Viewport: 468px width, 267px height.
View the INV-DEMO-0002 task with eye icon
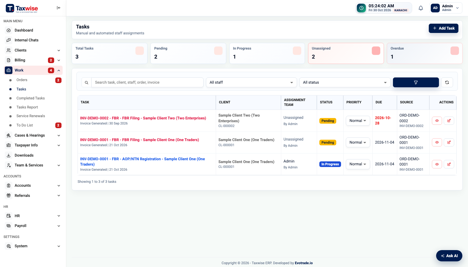(x=437, y=121)
